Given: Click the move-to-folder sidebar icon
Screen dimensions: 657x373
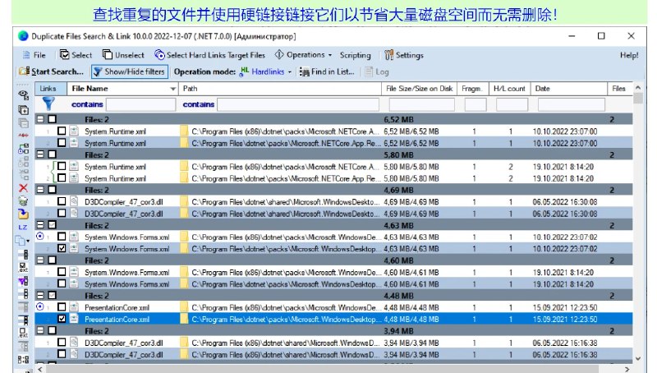Looking at the screenshot, I should click(24, 214).
